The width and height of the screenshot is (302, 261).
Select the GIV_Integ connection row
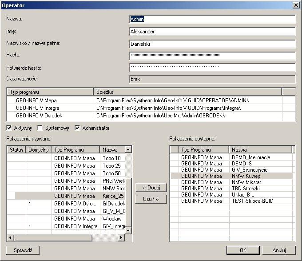click(66, 226)
